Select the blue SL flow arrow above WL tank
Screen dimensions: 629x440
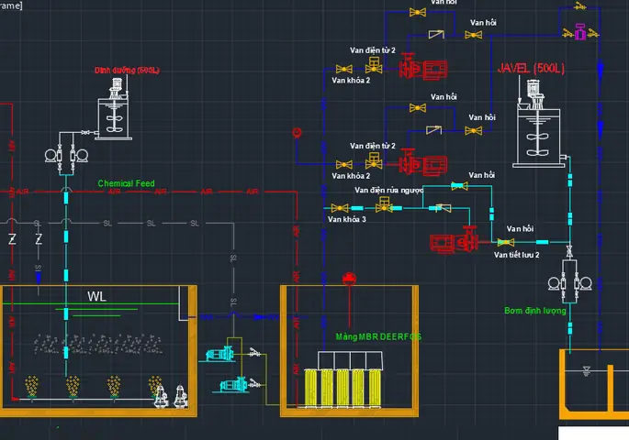point(39,278)
